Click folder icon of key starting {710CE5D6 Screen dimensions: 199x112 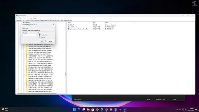coord(27,67)
